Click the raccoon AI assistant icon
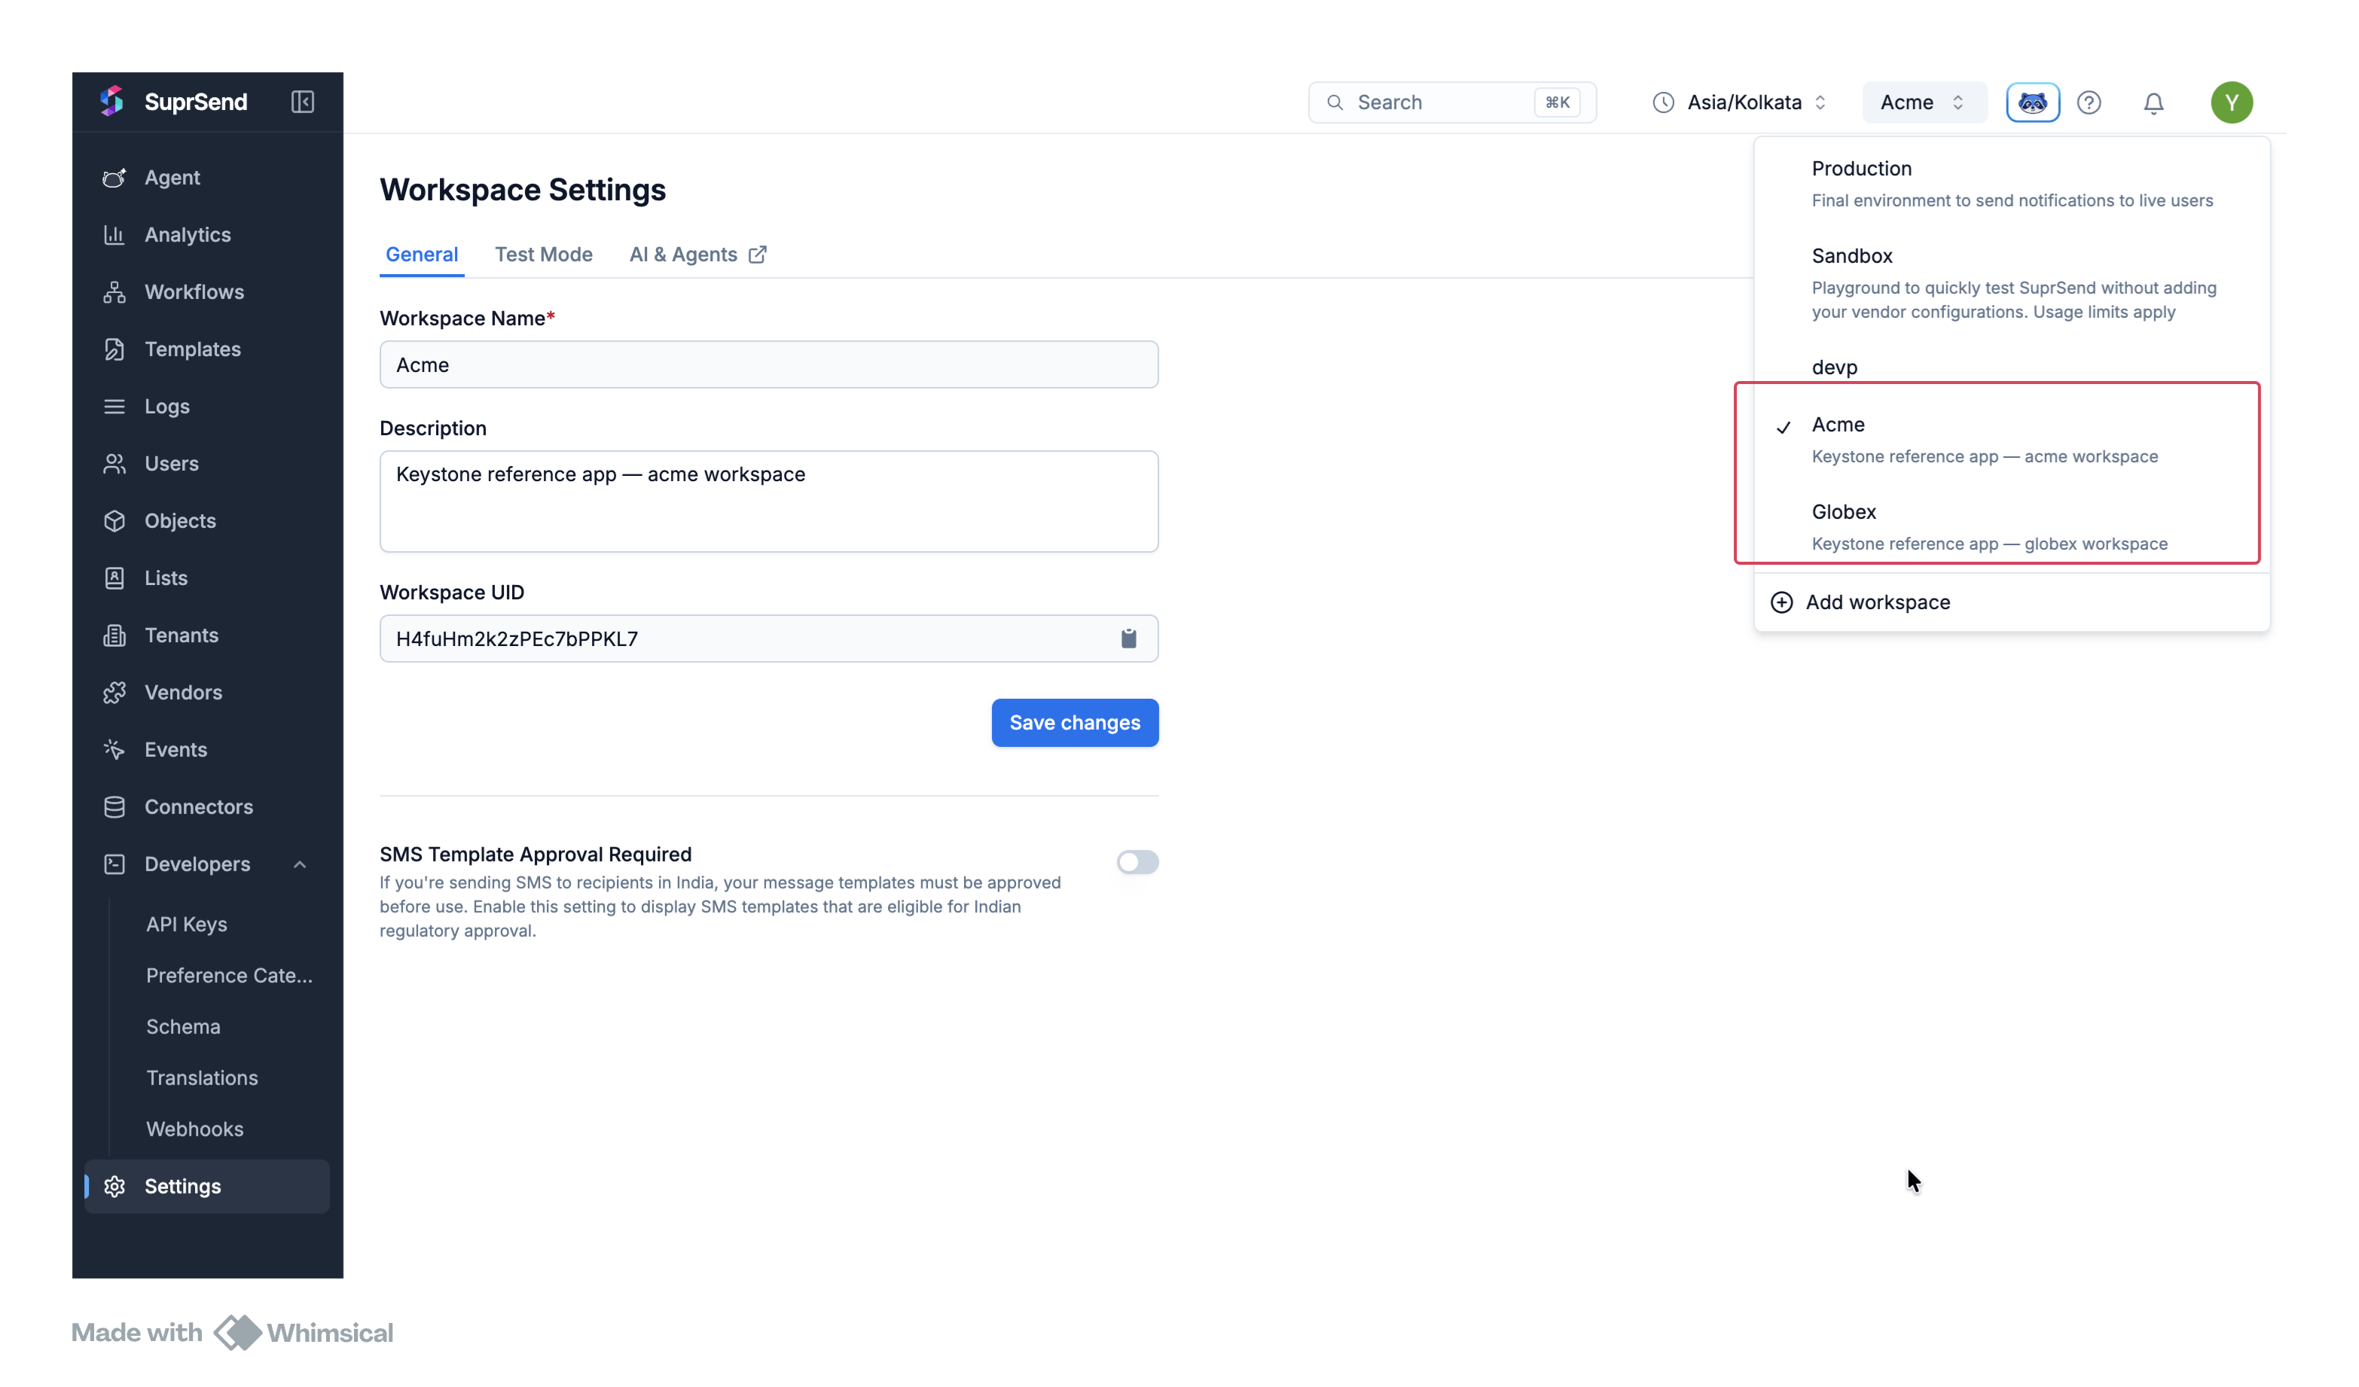Viewport: 2359px width, 1387px height. [2032, 102]
